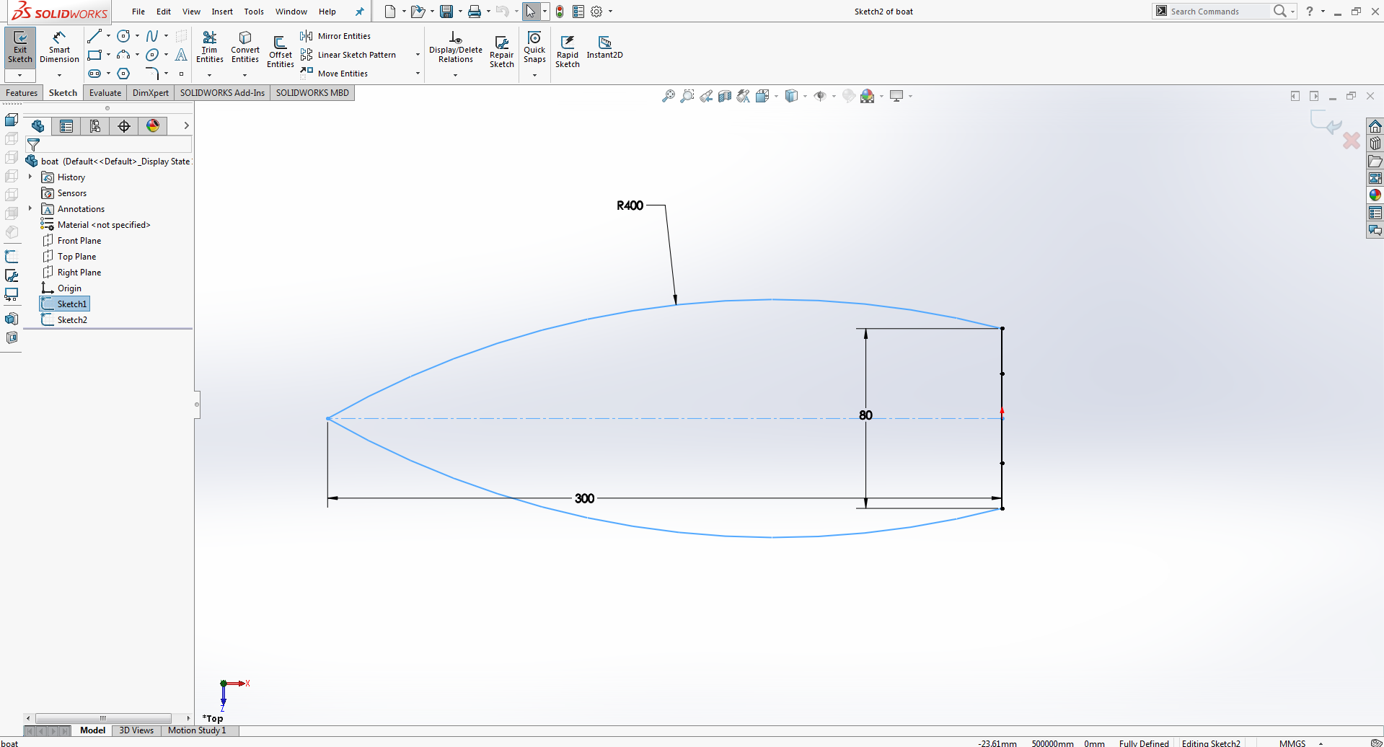Viewport: 1384px width, 747px height.
Task: Open the Tools menu
Action: coord(254,12)
